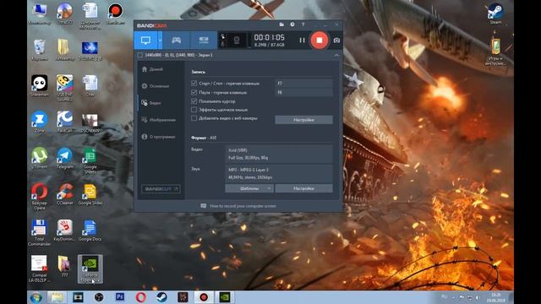Image resolution: width=541 pixels, height=304 pixels.
Task: Disable the Pause hotkey checkbox
Action: coord(194,92)
